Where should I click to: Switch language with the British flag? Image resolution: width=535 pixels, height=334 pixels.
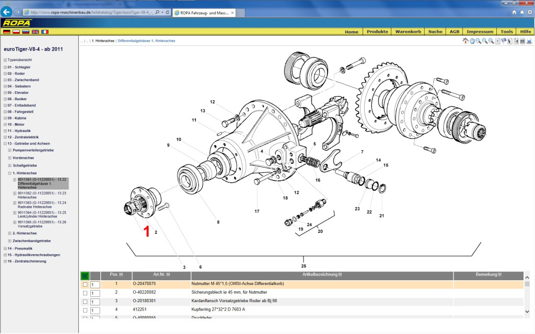(x=35, y=32)
